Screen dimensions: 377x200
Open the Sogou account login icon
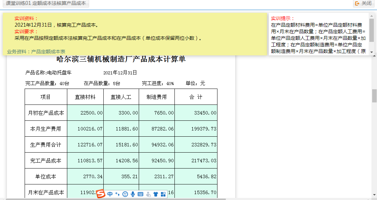tap(148, 194)
